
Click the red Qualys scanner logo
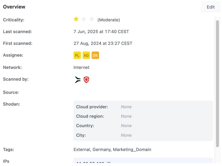[86, 80]
